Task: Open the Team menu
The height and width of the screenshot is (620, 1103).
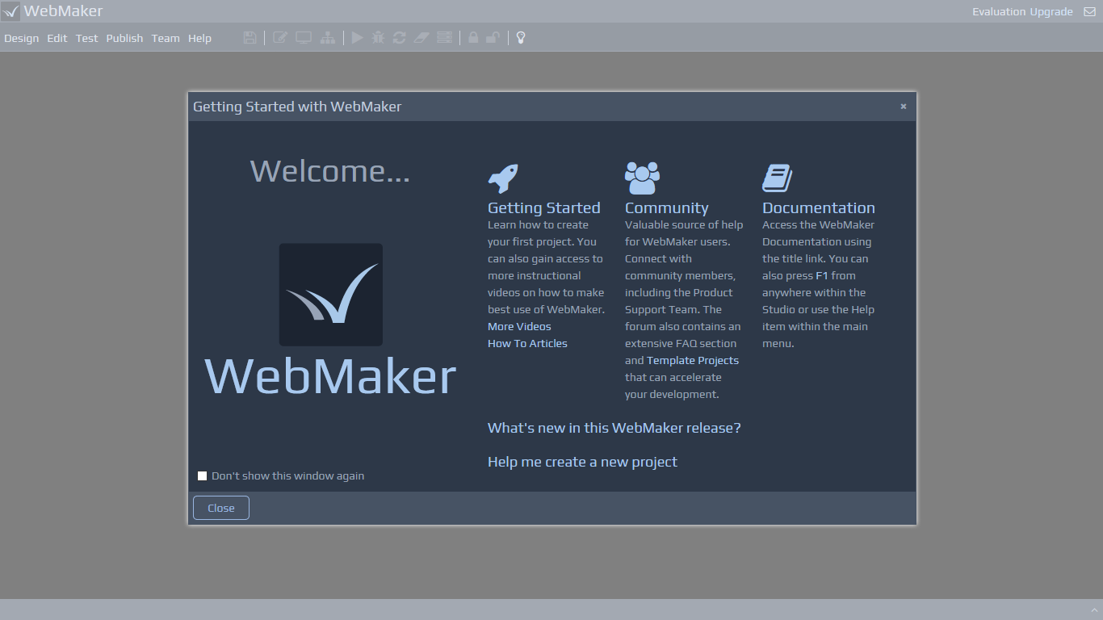Action: [166, 38]
